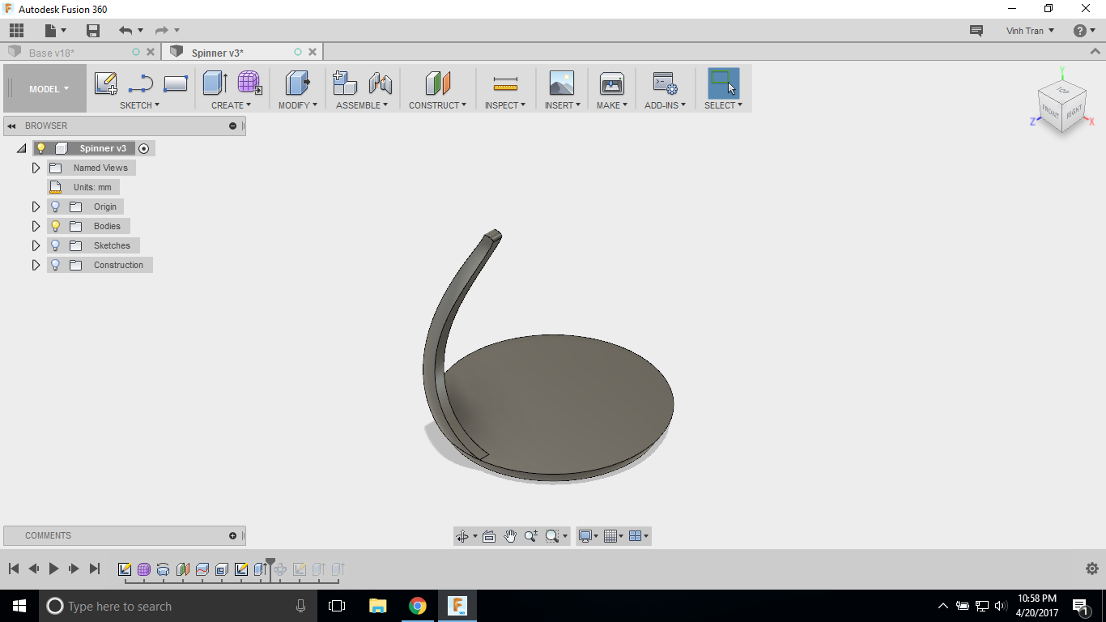The width and height of the screenshot is (1106, 622).
Task: Open the File menu button
Action: 56,31
